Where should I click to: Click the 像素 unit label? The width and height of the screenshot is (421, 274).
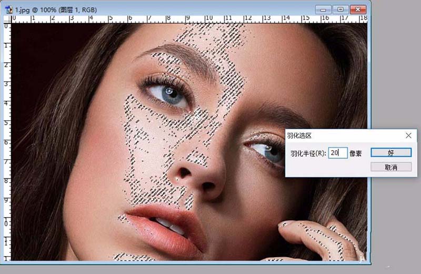(x=356, y=153)
